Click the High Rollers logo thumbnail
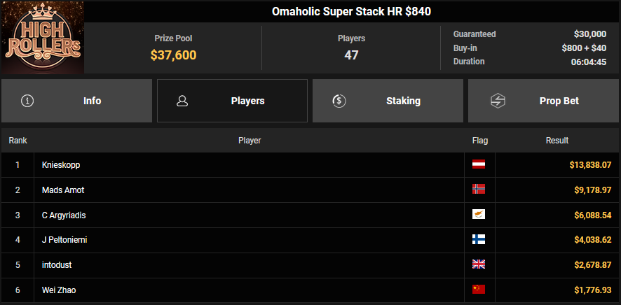 point(42,38)
